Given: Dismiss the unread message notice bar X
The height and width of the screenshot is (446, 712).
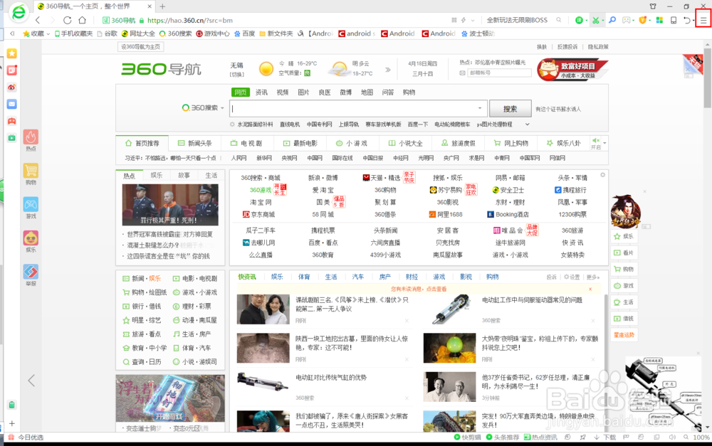Looking at the screenshot, I should [x=590, y=289].
